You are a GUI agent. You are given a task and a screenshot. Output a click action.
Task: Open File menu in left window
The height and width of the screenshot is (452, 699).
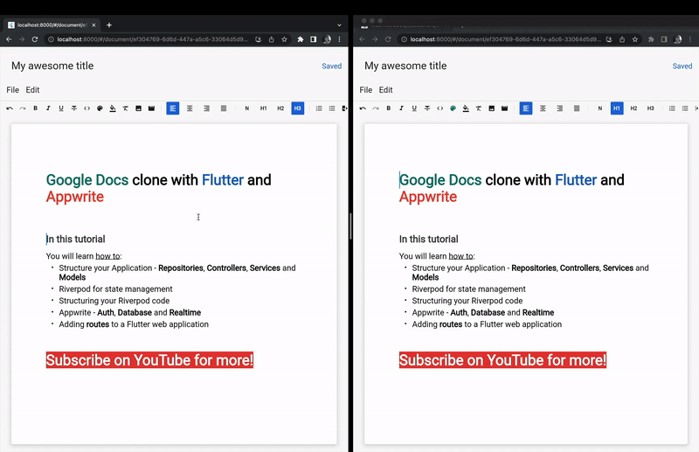[12, 90]
